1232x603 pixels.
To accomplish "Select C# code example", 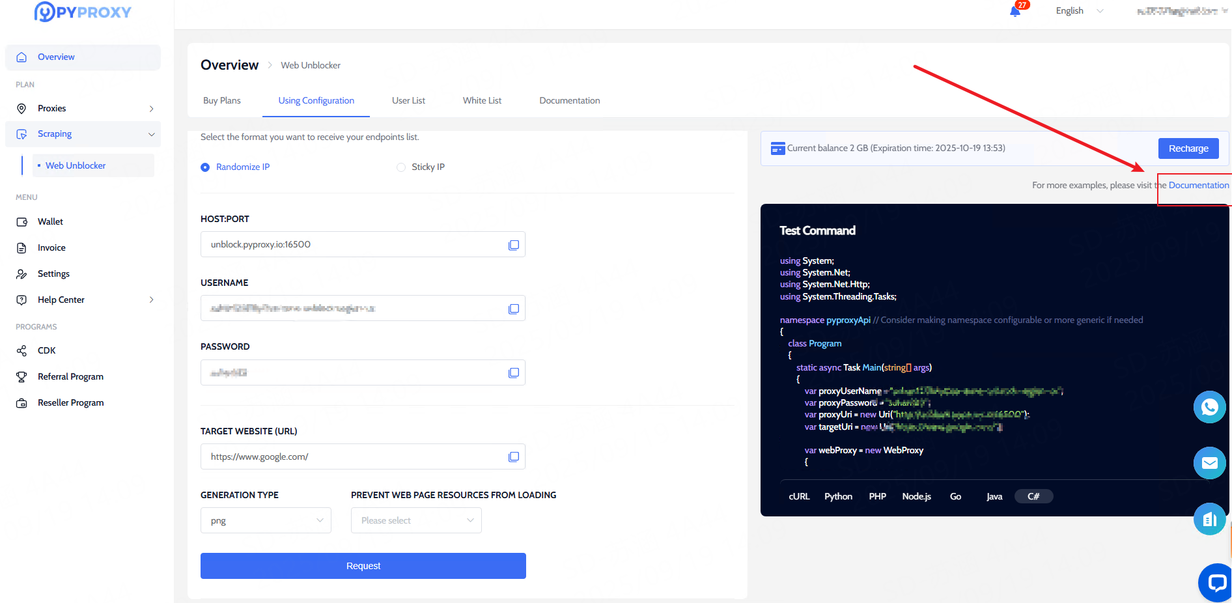I will [x=1033, y=497].
